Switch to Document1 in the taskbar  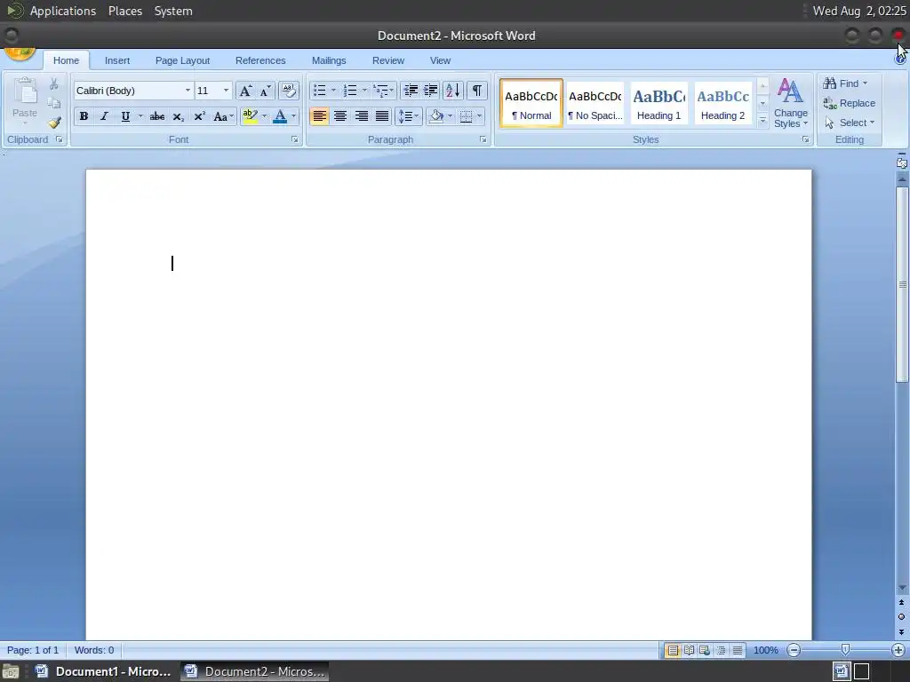(x=103, y=671)
